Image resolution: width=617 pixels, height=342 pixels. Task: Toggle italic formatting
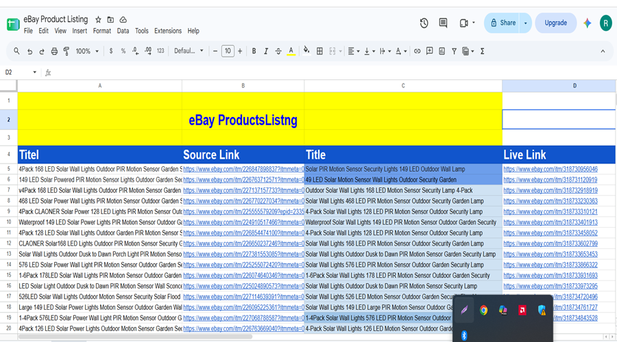(266, 51)
